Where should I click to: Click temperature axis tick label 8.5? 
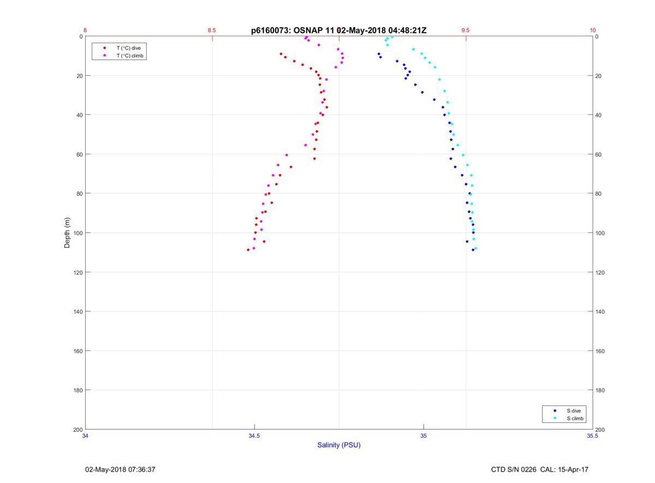point(212,31)
